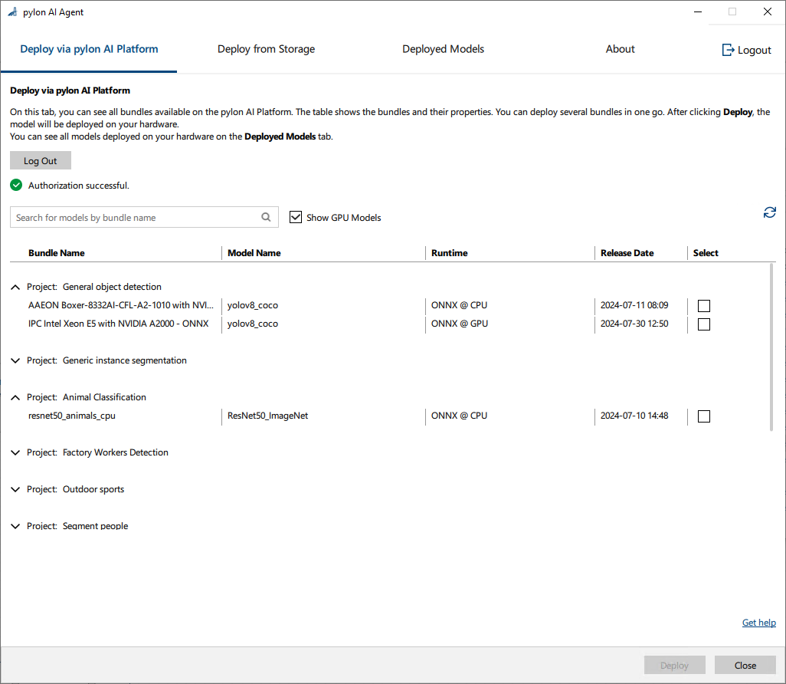Click yolov8_coco in the IPC Intel Xeon row
The image size is (786, 684).
click(253, 324)
